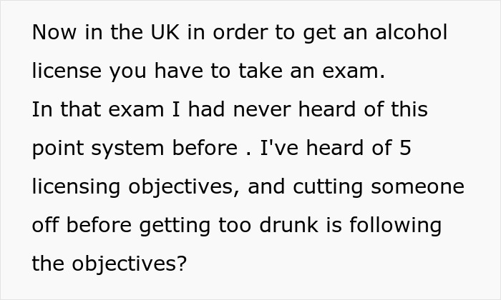Click the word "following" ending the sixth line
The image size is (501, 300).
(x=398, y=226)
